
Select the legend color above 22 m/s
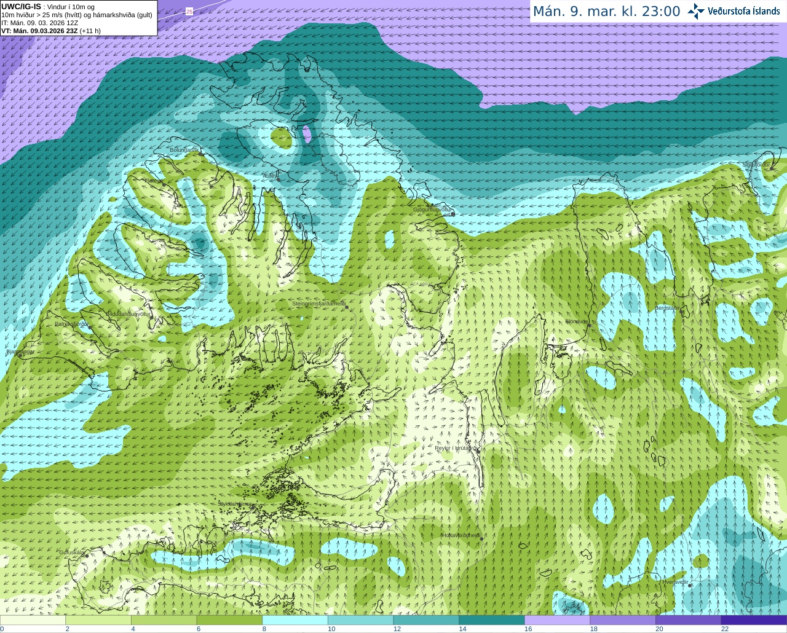point(754,620)
